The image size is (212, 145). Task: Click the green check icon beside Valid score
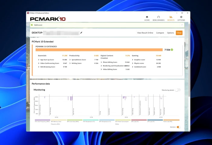coord(32,25)
